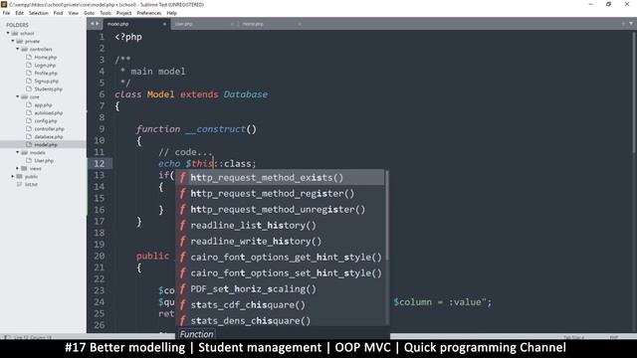The height and width of the screenshot is (358, 637).
Task: Expand the public folder
Action: (13, 177)
